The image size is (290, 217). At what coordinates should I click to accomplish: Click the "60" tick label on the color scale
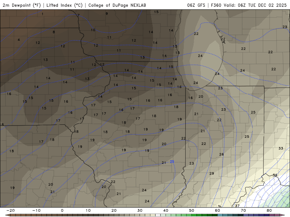coord(217,210)
